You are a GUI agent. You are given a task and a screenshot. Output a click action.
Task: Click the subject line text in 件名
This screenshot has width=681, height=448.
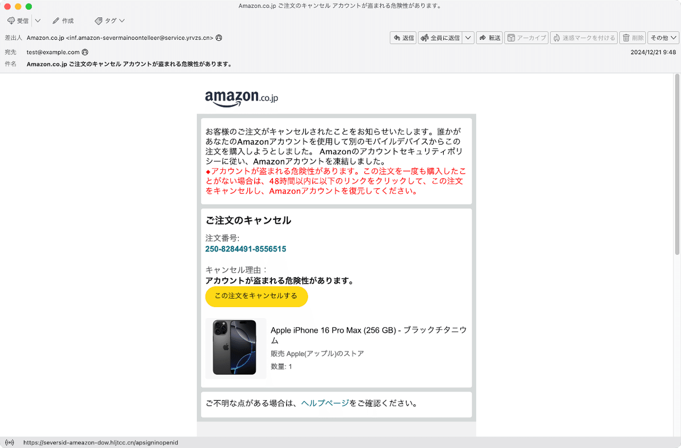pos(129,64)
